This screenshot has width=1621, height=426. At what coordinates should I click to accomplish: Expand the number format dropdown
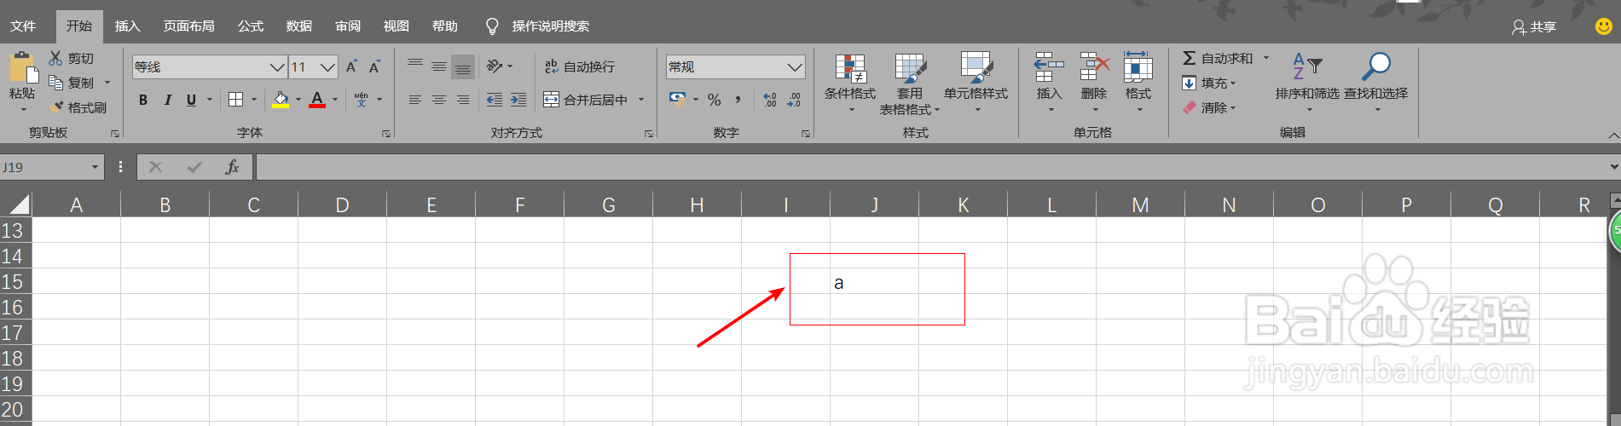(794, 66)
